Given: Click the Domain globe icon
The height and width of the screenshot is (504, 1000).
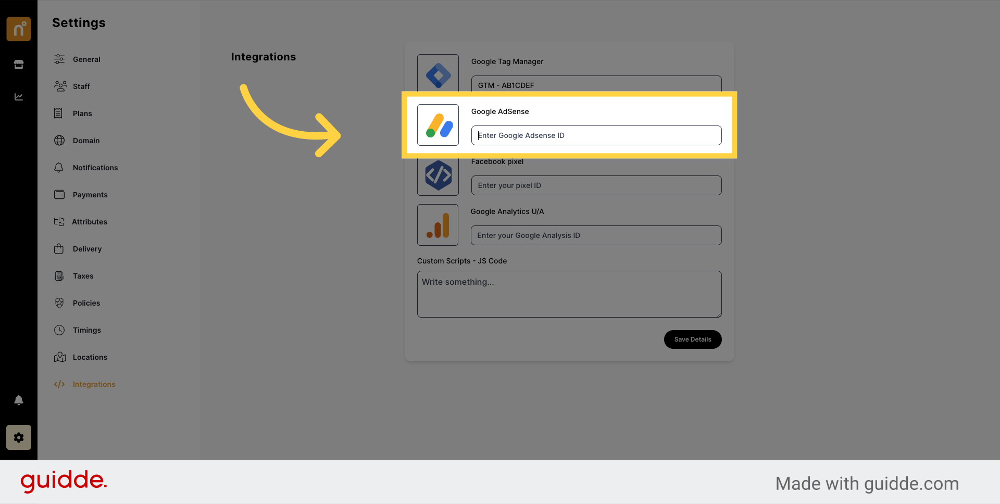Looking at the screenshot, I should 59,141.
